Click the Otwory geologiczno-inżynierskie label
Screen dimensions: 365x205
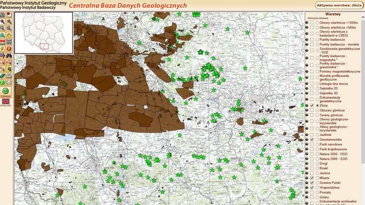pyautogui.click(x=334, y=121)
